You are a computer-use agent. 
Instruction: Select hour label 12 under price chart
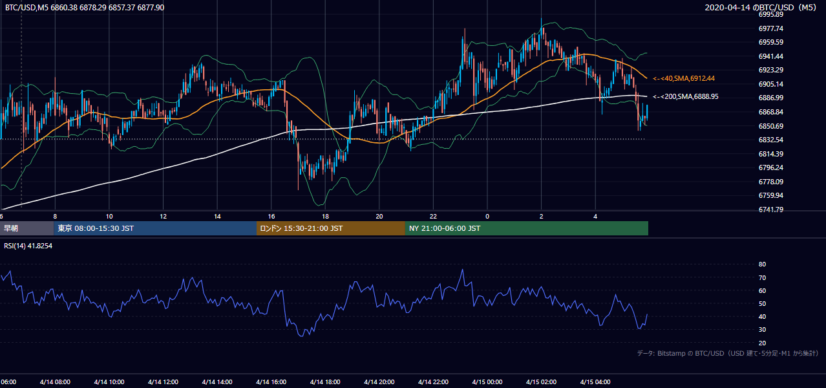click(x=163, y=216)
